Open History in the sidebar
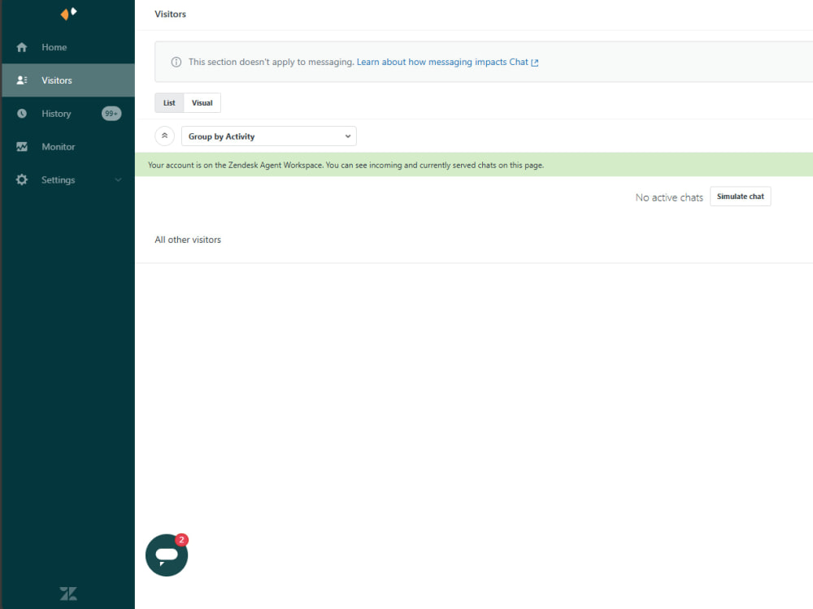This screenshot has width=813, height=609. [68, 114]
